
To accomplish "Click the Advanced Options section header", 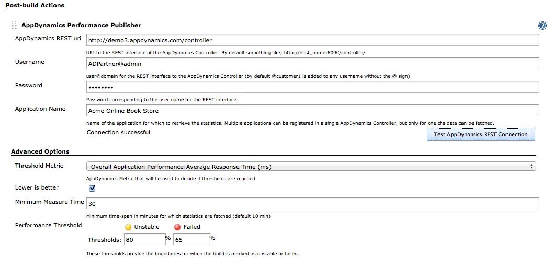I will click(40, 151).
